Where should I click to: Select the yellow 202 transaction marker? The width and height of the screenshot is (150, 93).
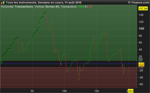tap(130, 91)
